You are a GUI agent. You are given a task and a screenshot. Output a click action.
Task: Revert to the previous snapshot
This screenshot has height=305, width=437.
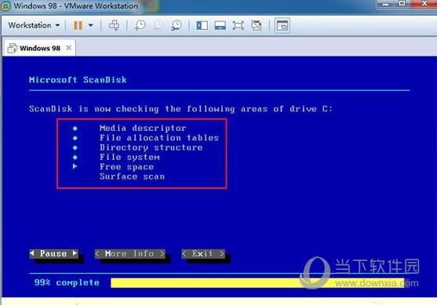(x=158, y=25)
